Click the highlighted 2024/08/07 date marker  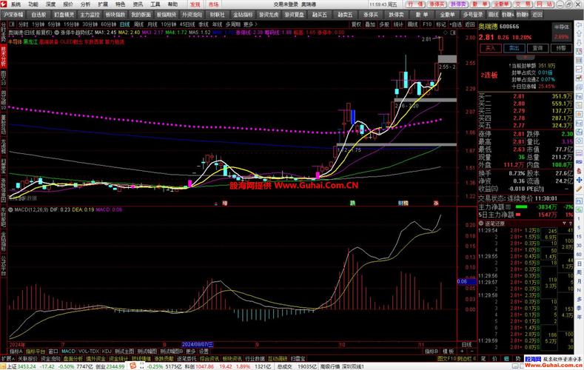click(x=198, y=345)
